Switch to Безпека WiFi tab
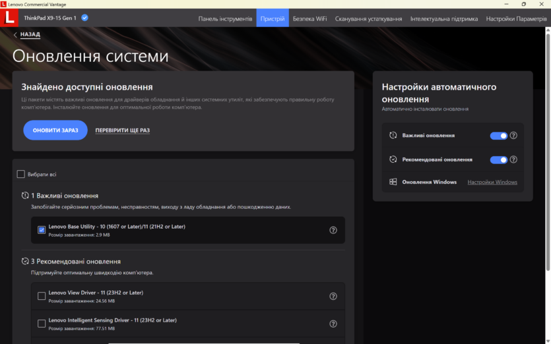This screenshot has width=551, height=344. pyautogui.click(x=309, y=18)
